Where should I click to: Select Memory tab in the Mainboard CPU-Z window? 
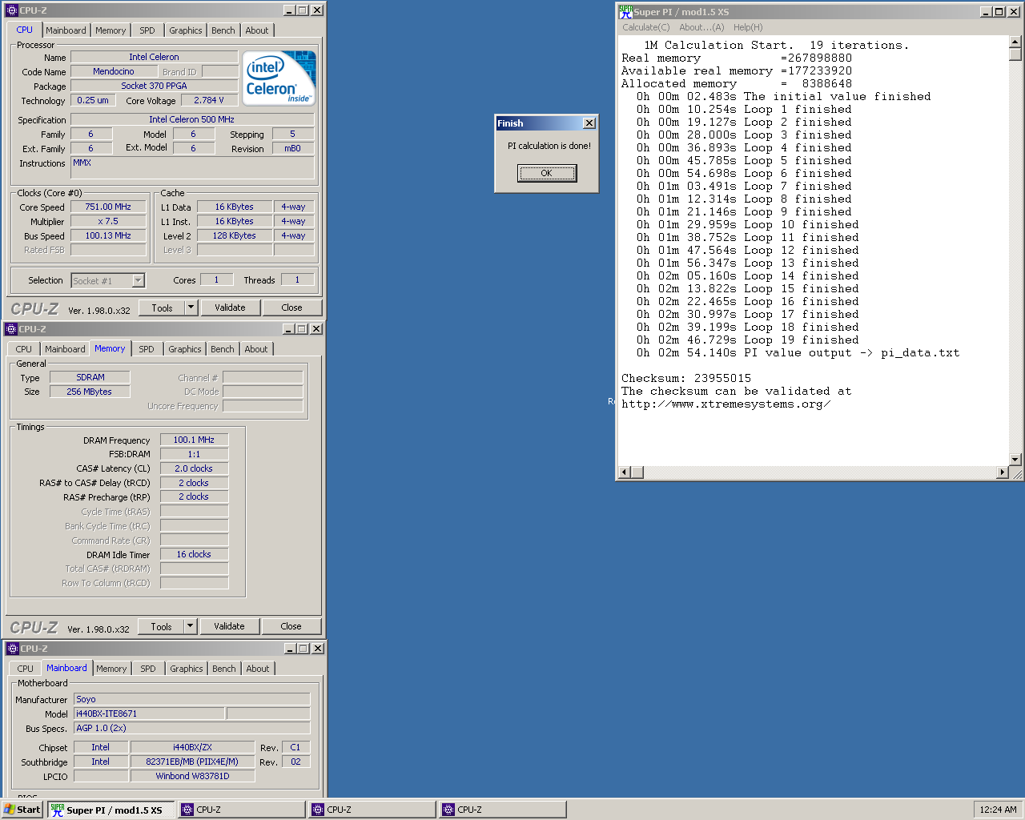click(111, 669)
